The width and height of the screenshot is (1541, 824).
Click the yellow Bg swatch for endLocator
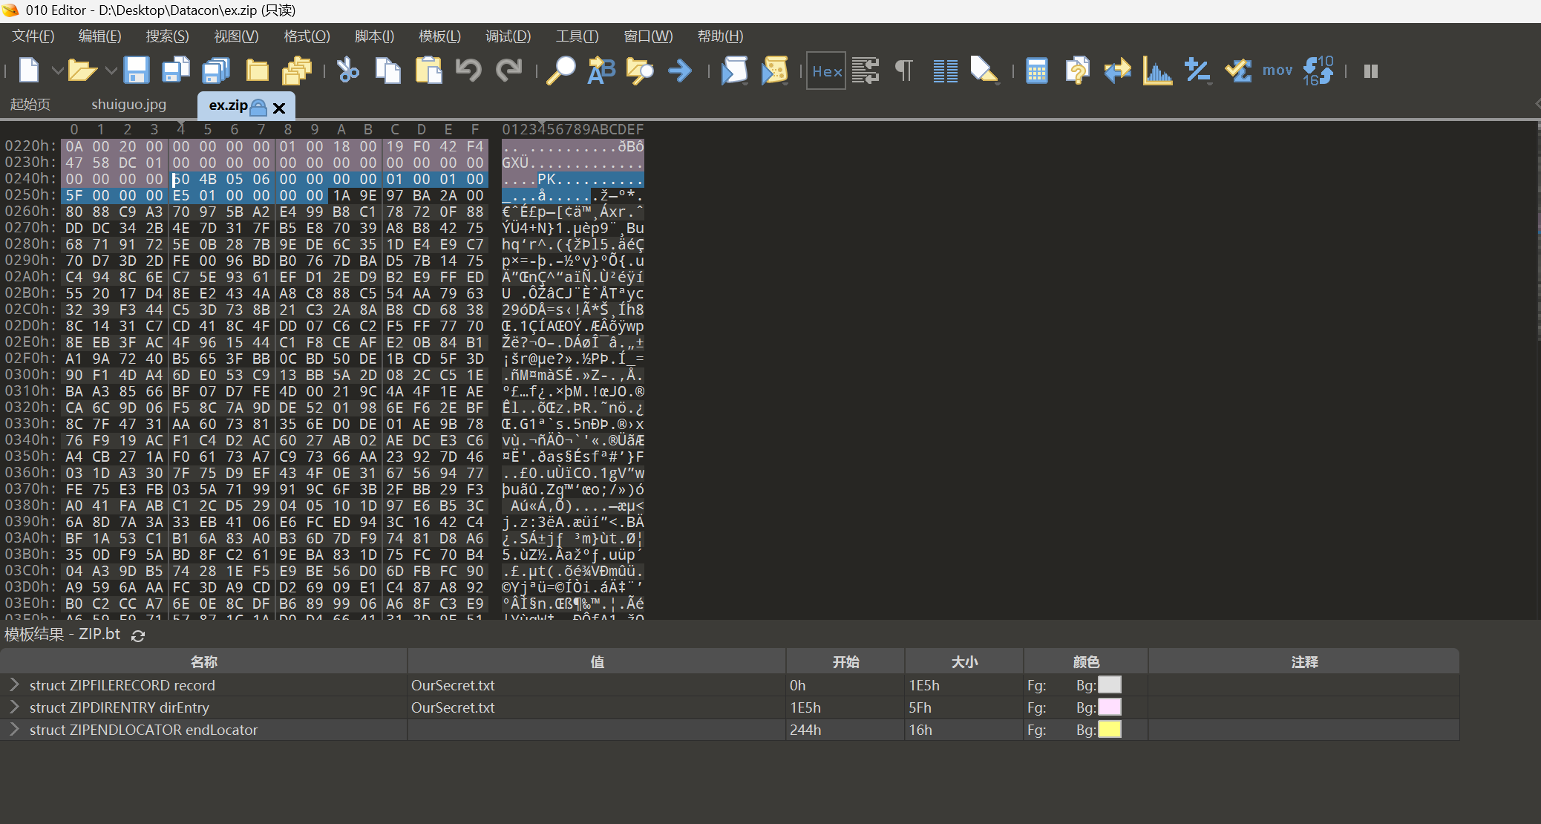click(1109, 729)
